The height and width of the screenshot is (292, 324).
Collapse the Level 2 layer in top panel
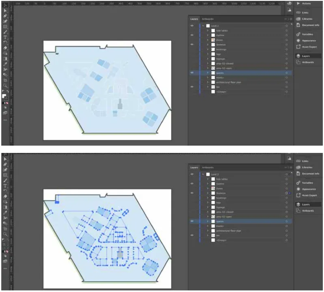point(203,26)
